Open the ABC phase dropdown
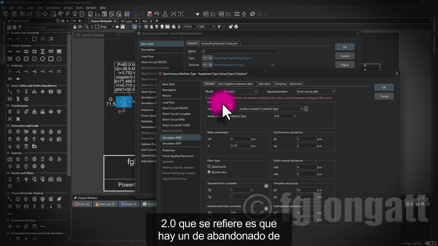438x246 pixels. 207,27
